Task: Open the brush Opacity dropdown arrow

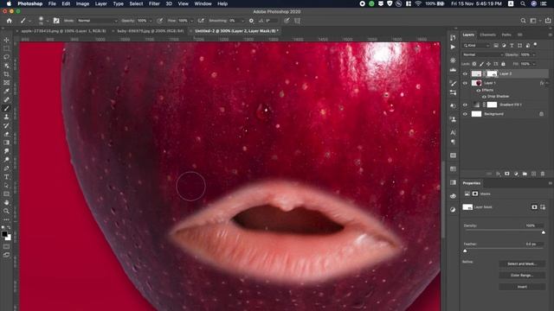Action: tap(151, 21)
